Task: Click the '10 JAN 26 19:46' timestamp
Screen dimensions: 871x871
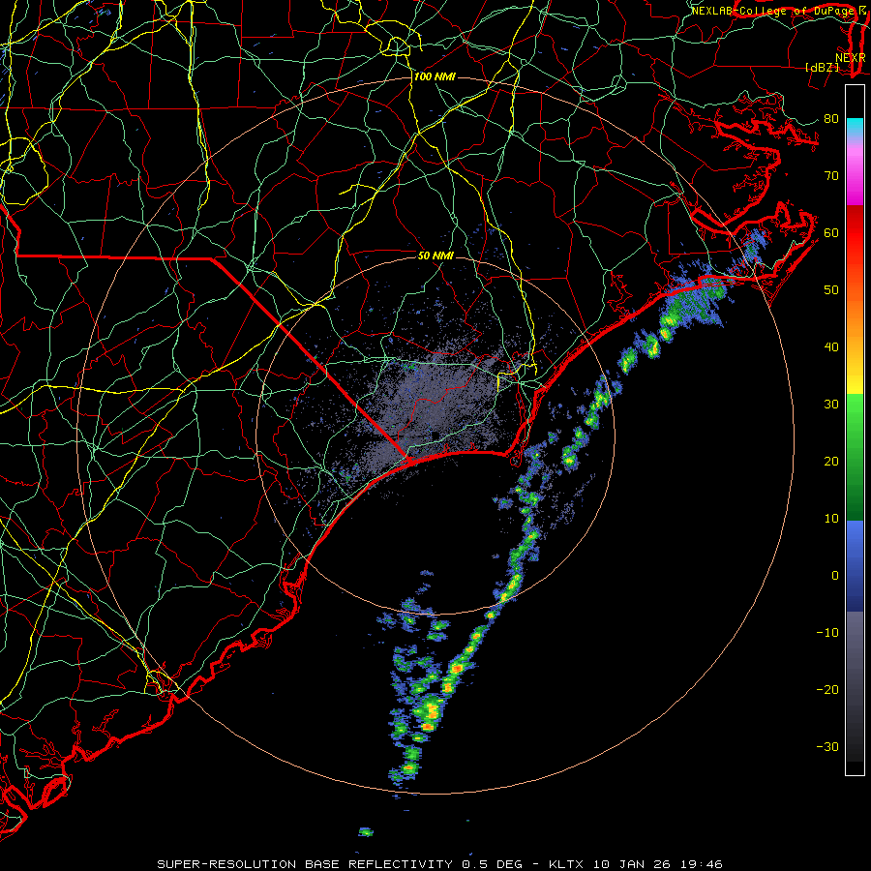Action: [657, 864]
